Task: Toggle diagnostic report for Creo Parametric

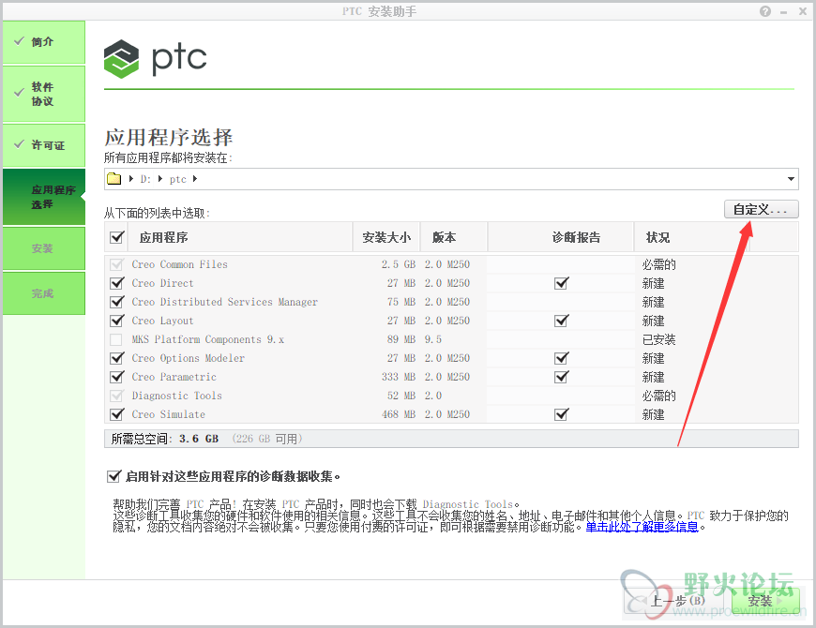Action: coord(562,377)
